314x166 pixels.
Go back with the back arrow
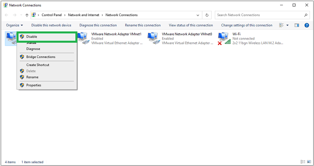6,15
